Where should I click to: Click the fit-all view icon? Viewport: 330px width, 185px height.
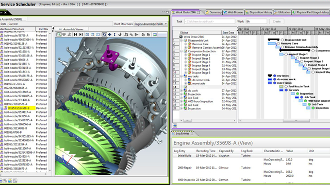click(x=87, y=34)
